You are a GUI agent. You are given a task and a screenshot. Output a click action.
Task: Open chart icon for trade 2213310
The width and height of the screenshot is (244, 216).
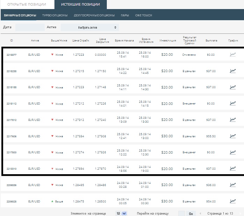(x=232, y=169)
